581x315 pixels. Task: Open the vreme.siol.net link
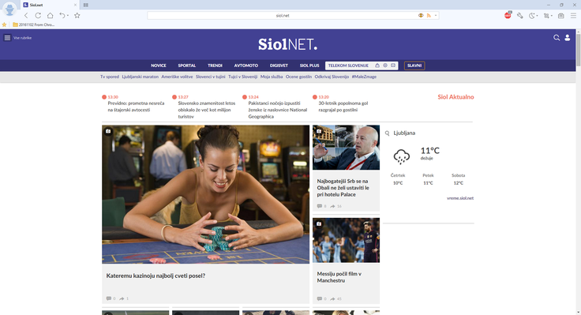[x=460, y=198]
